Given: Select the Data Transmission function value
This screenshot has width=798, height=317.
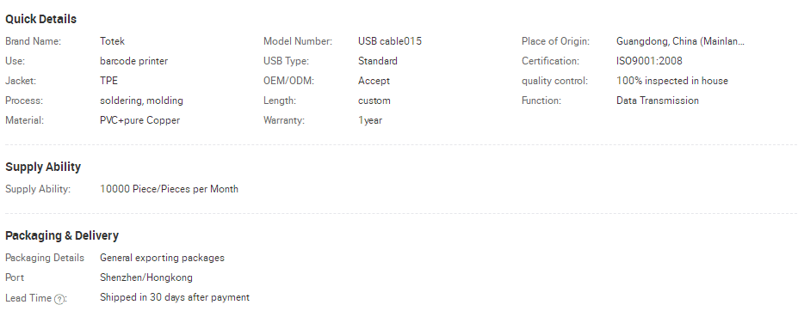Looking at the screenshot, I should click(x=658, y=101).
